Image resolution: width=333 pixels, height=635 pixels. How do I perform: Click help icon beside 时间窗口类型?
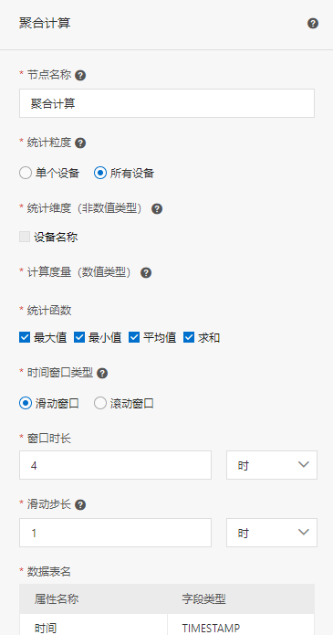tap(102, 374)
